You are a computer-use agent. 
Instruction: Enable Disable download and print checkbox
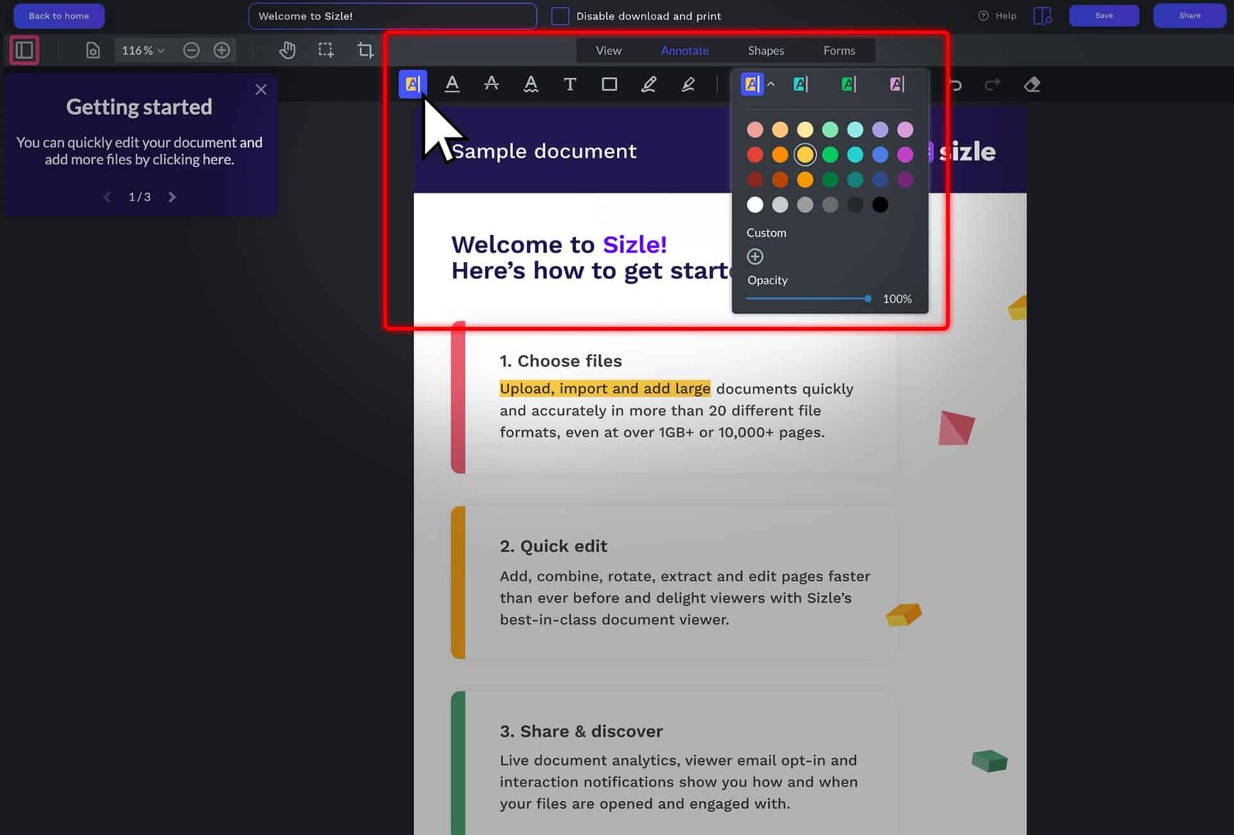(561, 15)
